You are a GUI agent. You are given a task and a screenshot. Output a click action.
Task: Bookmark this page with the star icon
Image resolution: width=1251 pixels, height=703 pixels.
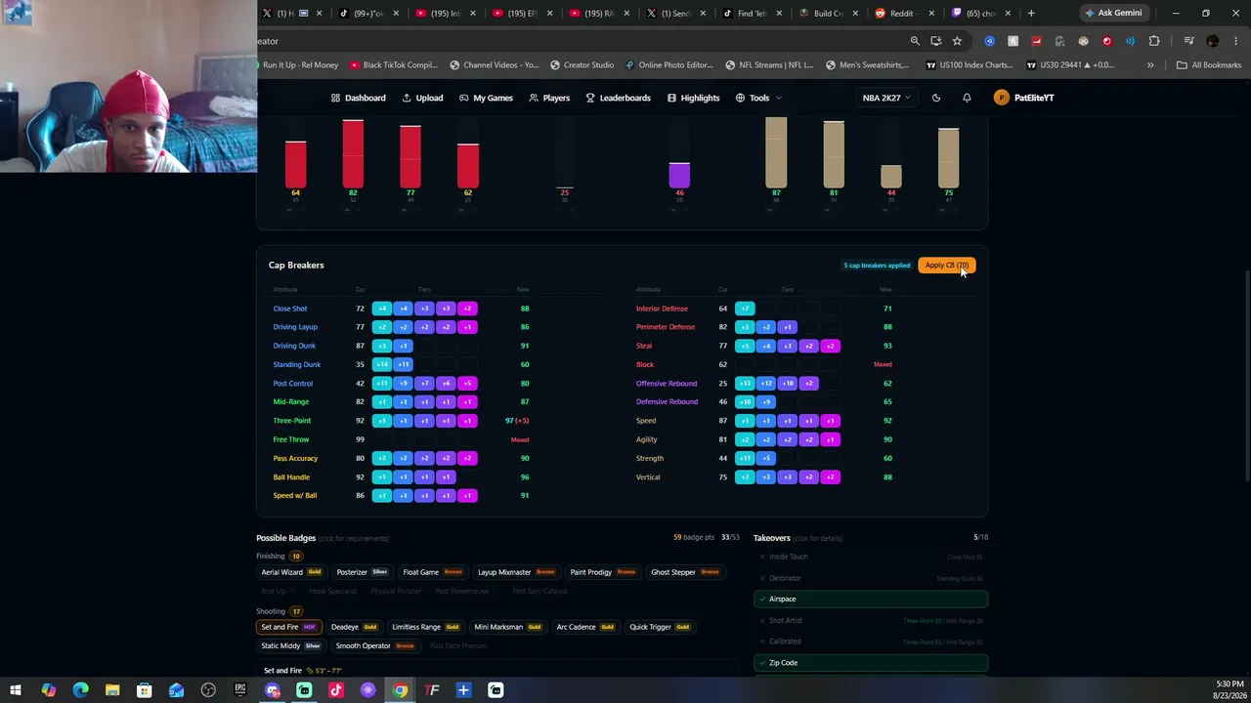[957, 41]
